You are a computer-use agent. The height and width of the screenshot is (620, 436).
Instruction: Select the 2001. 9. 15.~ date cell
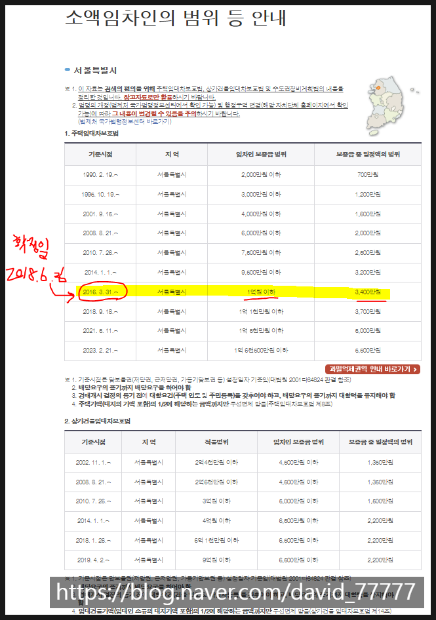pyautogui.click(x=100, y=214)
